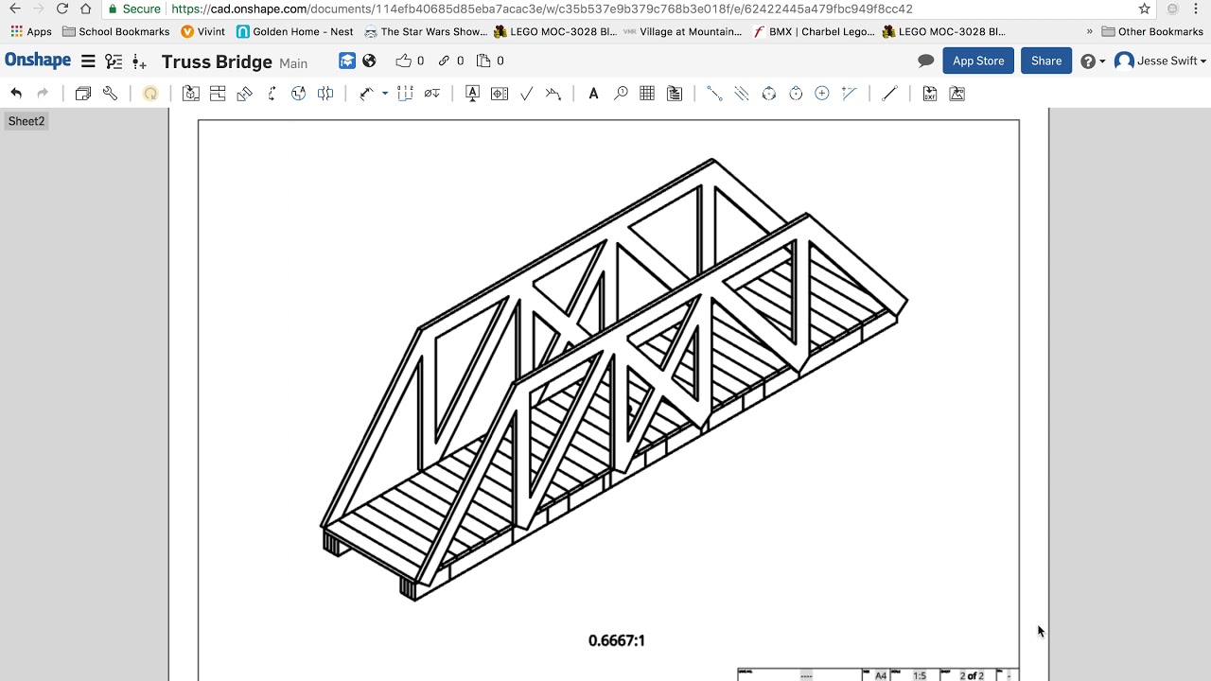
Task: Open the Onshape hamburger menu
Action: [88, 61]
